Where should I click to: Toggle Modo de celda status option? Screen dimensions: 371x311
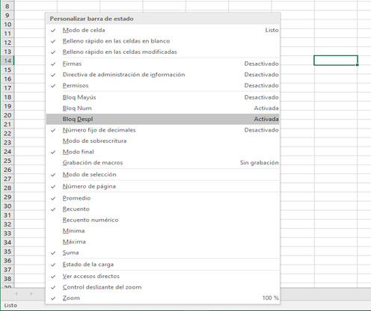(163, 30)
